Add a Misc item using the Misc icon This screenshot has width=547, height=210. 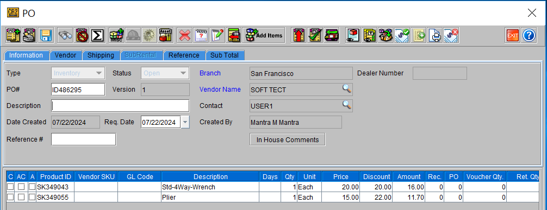(x=116, y=35)
